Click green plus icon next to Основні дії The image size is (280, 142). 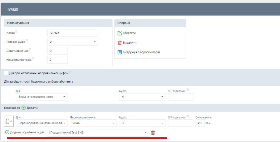(x=24, y=108)
